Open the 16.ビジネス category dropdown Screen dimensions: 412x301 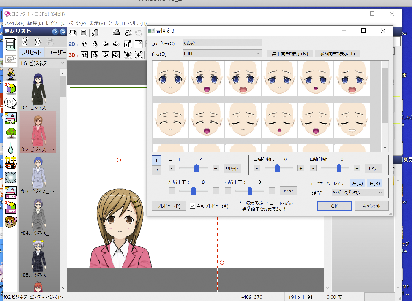coord(42,63)
